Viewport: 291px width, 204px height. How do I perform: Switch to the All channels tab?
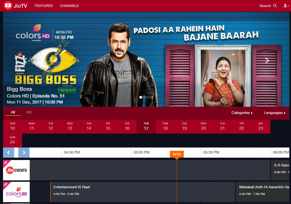click(13, 112)
